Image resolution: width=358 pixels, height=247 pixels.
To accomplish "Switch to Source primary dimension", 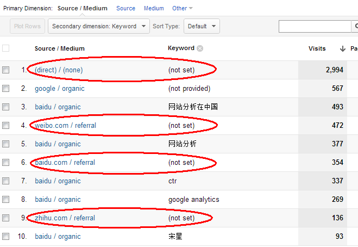I will tap(125, 8).
